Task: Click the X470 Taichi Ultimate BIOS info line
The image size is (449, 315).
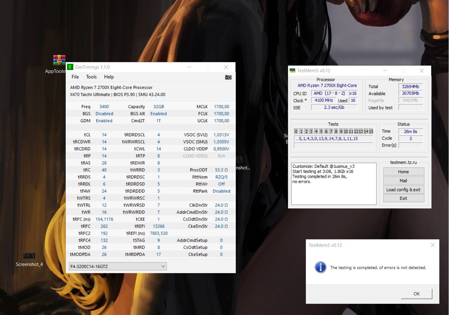Action: point(118,95)
